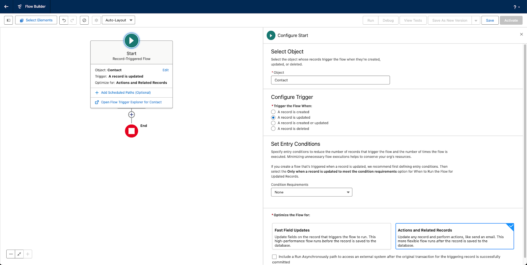Zoom out the canvas
The image size is (527, 265).
[x=11, y=254]
